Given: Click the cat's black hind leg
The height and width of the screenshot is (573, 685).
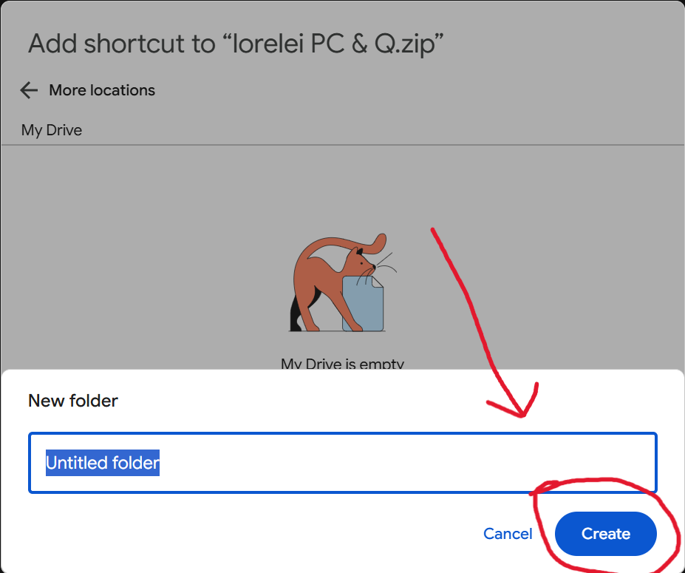Looking at the screenshot, I should (x=296, y=315).
